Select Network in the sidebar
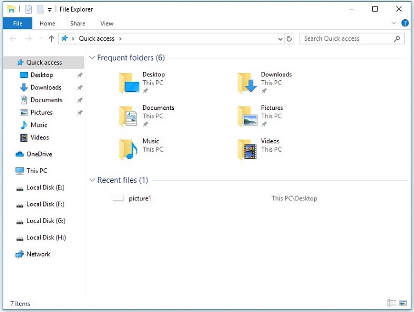Viewport: 414px width, 312px height. coord(38,254)
